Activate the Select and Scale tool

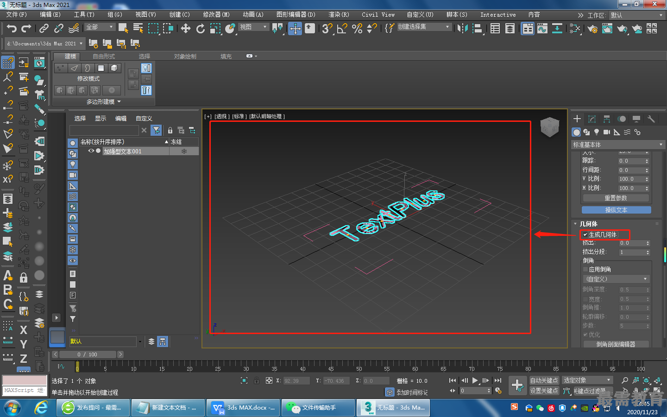215,29
